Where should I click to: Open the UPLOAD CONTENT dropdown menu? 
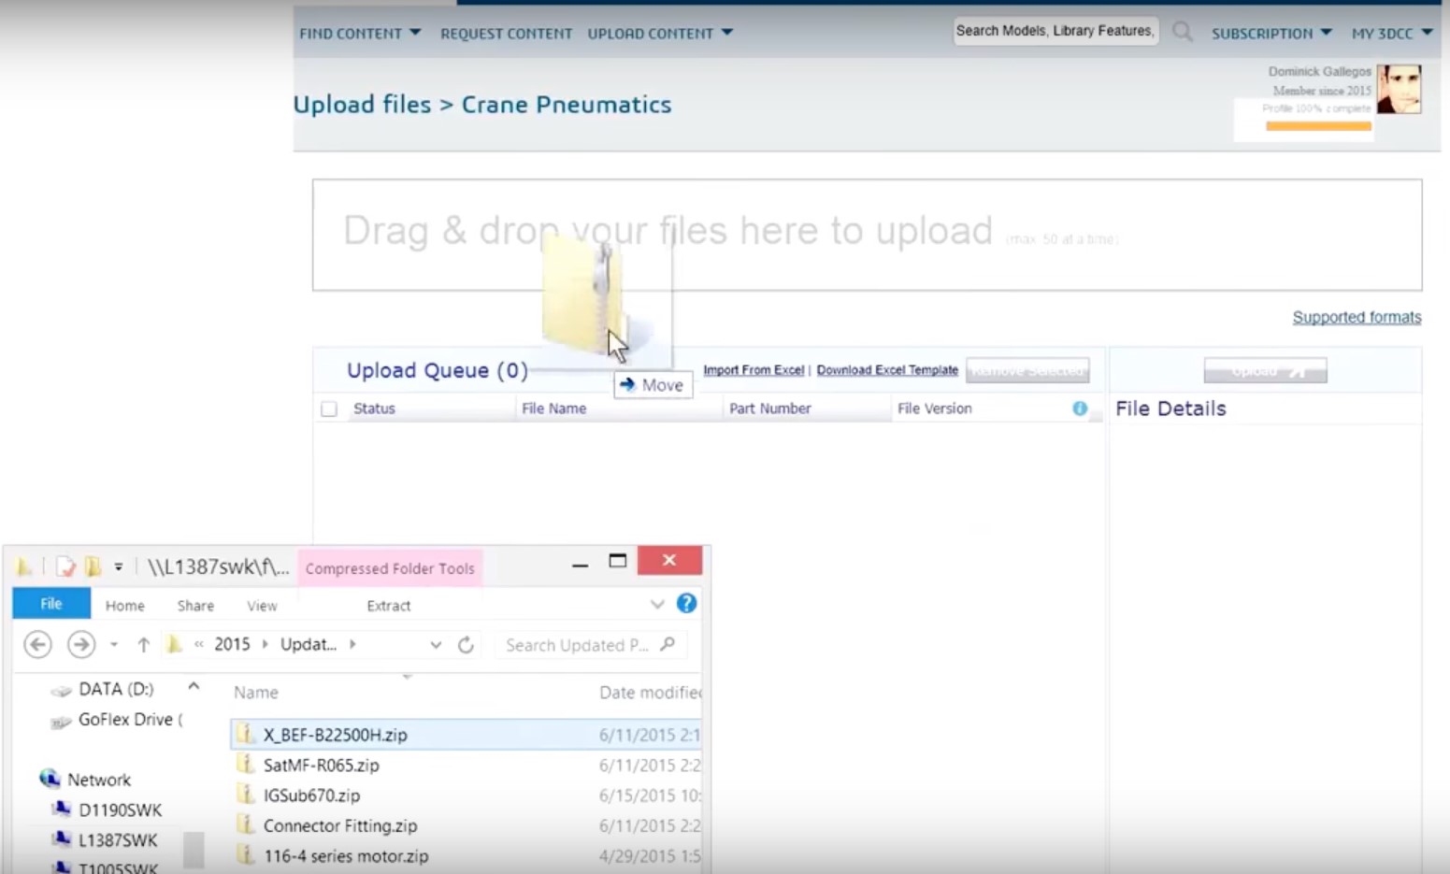coord(660,33)
